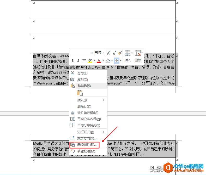Click the text line starting 如何提供与分享他们
Screen dimensions: 206x175
tap(51, 149)
